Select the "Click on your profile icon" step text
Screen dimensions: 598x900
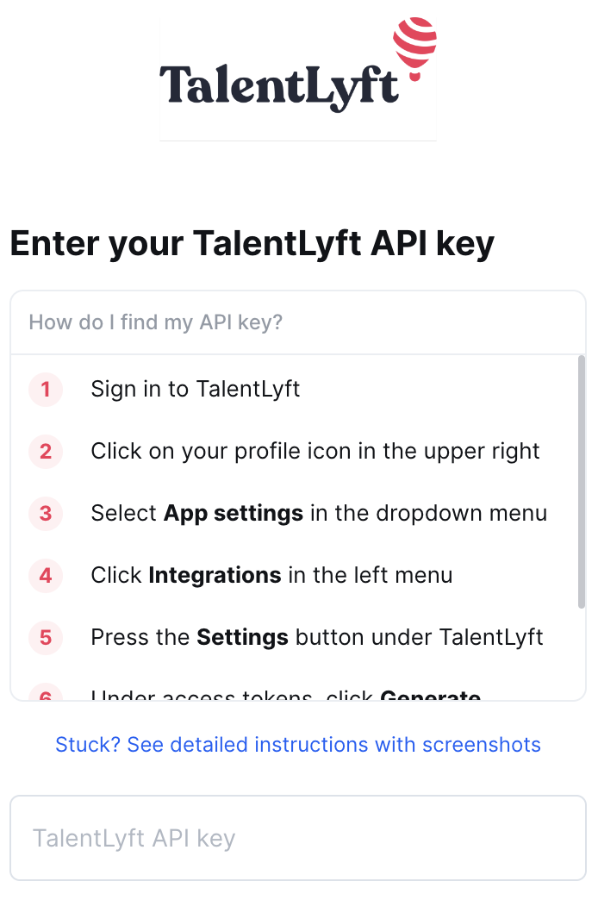[315, 452]
